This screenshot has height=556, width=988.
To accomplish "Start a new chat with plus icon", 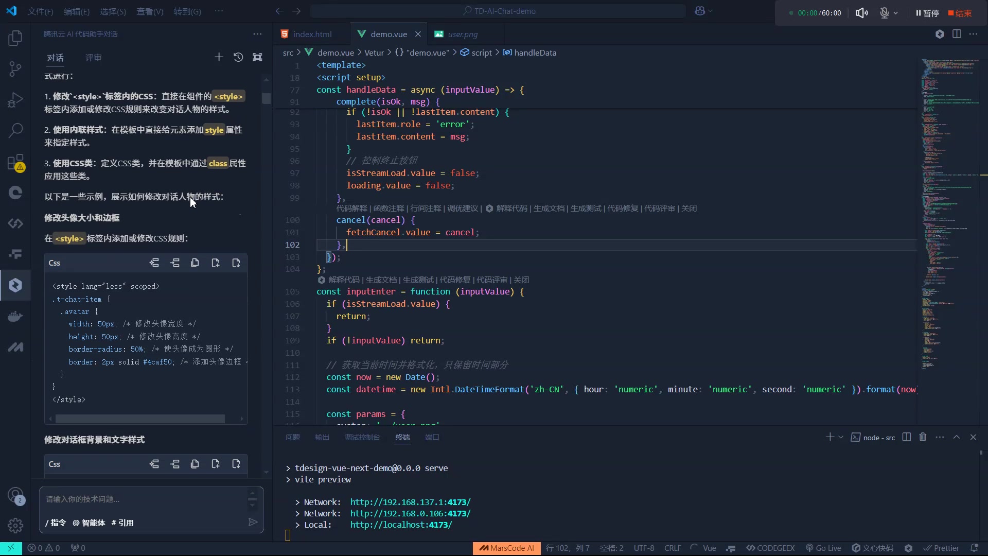I will [x=219, y=57].
